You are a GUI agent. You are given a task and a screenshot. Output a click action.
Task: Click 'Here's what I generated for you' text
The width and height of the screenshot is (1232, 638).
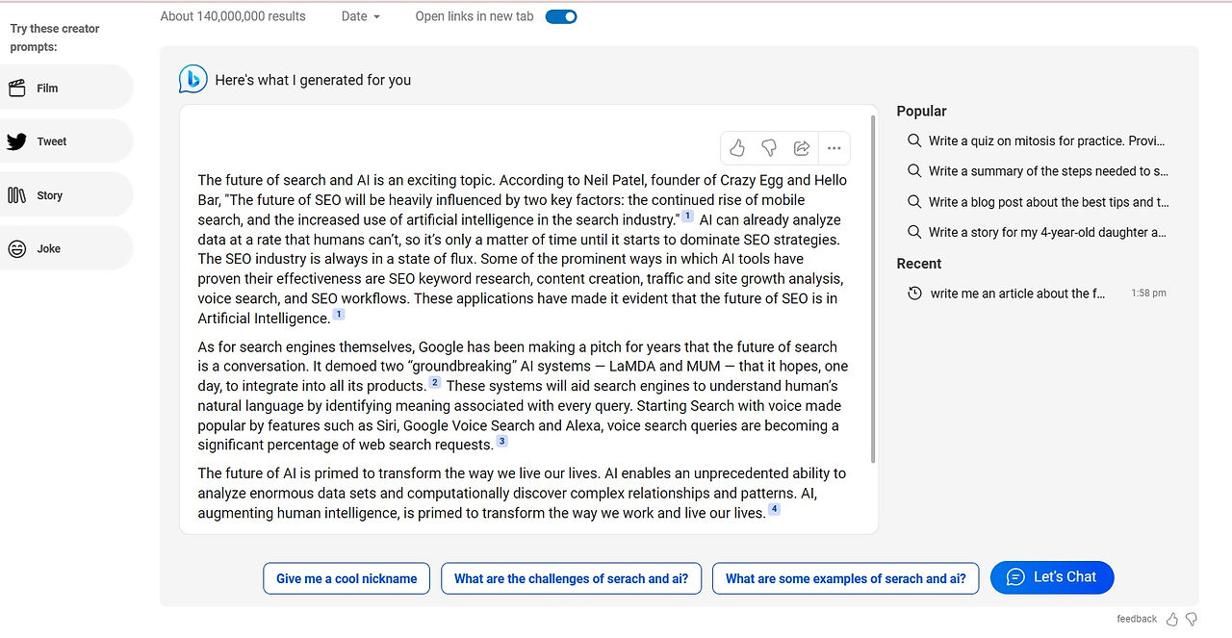pyautogui.click(x=313, y=80)
